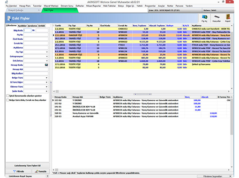Open the Mizan/Raporlar menu
The width and height of the screenshot is (239, 178).
click(x=93, y=6)
